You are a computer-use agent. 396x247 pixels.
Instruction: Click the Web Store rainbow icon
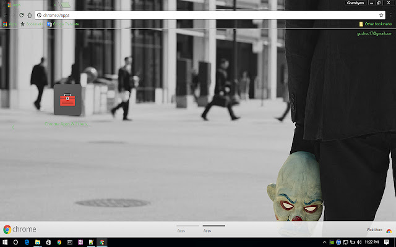389,230
